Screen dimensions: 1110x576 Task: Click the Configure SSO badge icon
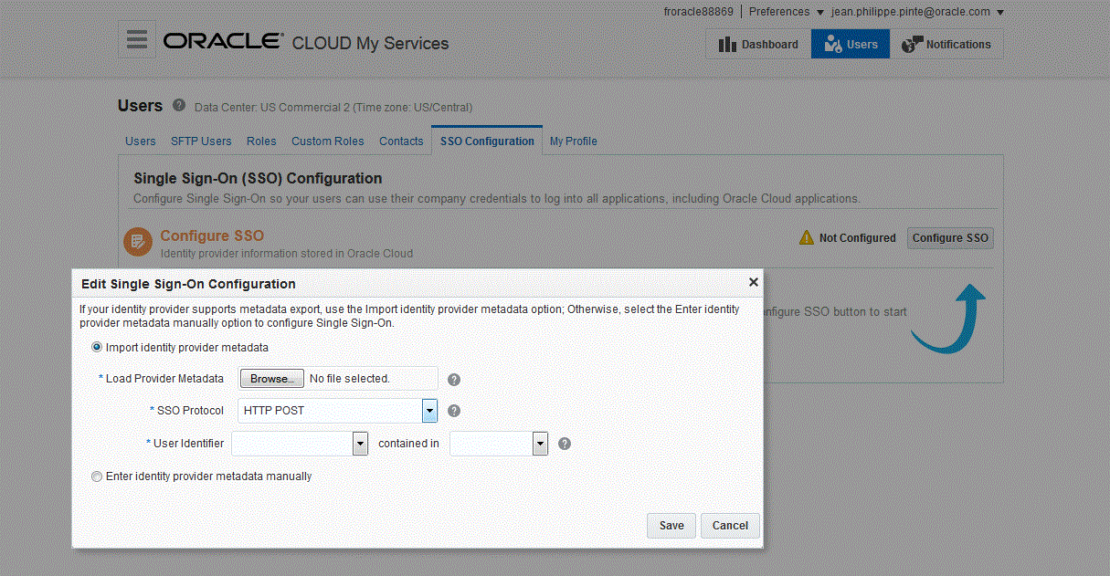(x=137, y=241)
